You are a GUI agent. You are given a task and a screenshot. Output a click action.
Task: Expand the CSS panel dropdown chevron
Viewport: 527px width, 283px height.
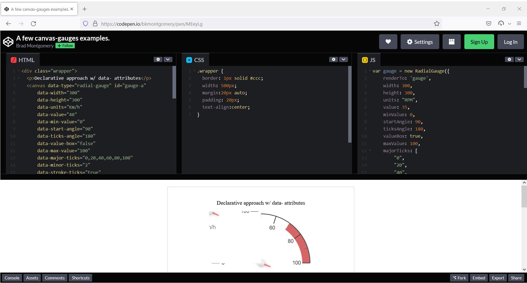coord(344,59)
